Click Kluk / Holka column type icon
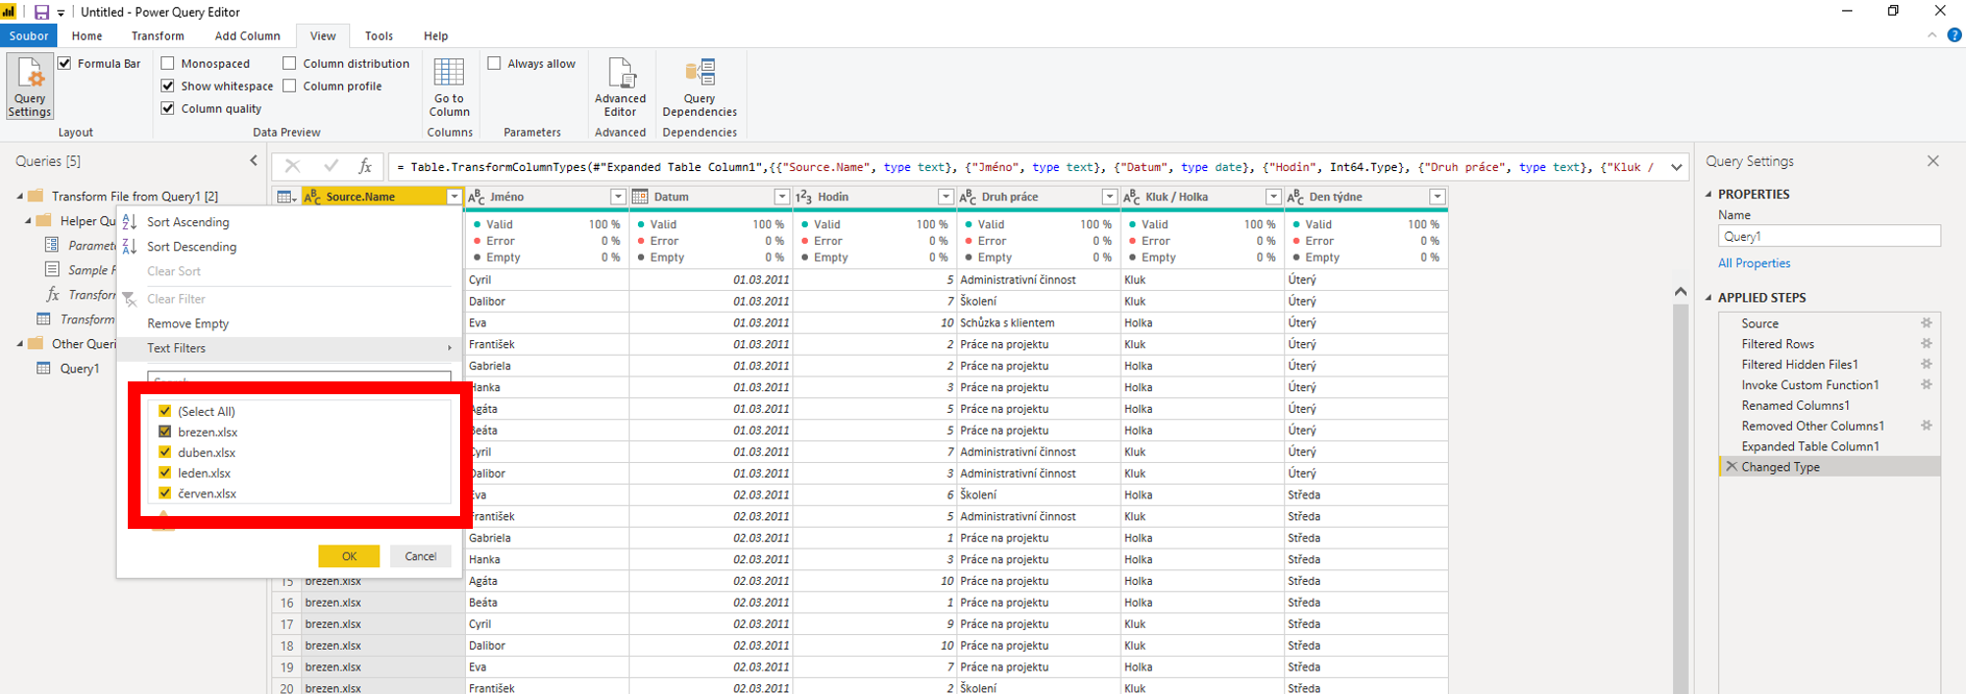The height and width of the screenshot is (694, 1966). (1131, 197)
